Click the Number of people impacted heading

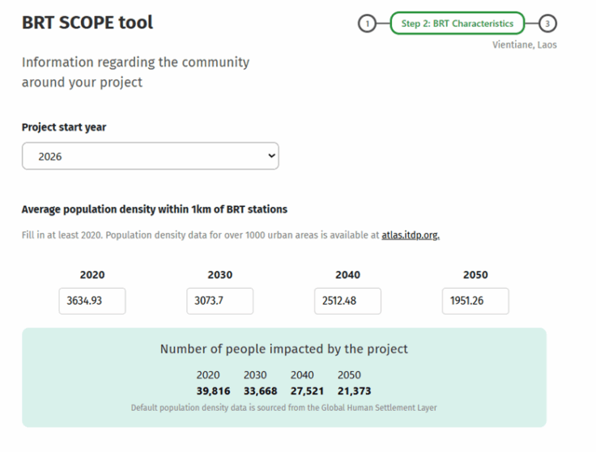click(x=283, y=349)
